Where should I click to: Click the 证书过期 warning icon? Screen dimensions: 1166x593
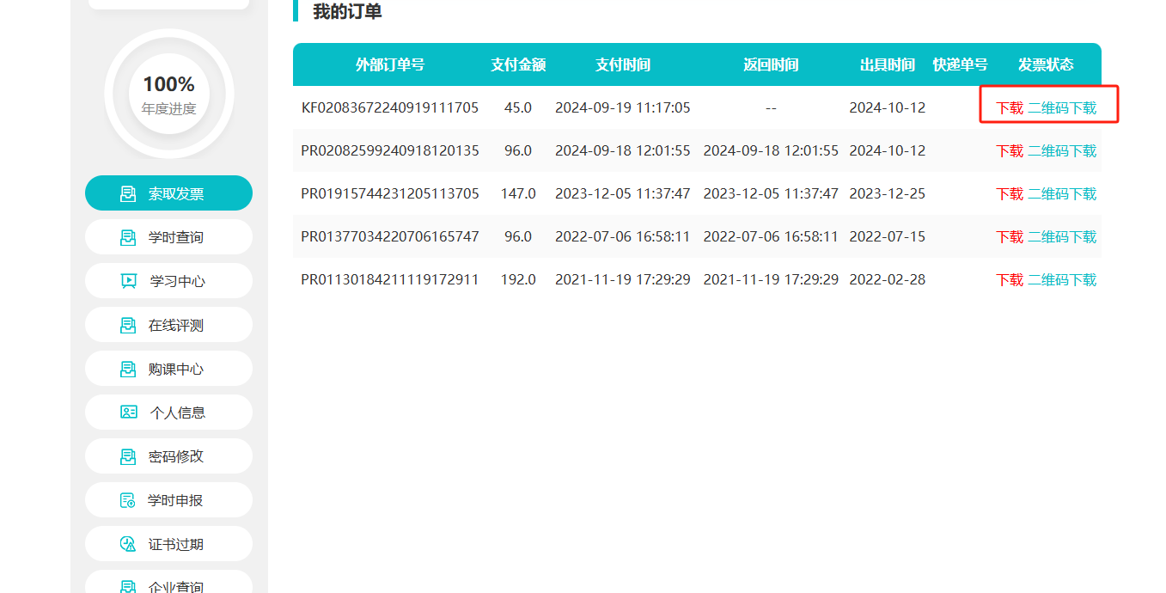coord(128,544)
